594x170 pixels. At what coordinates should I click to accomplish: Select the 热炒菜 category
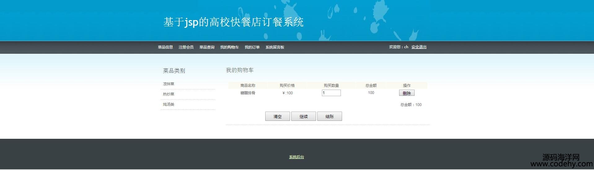click(x=169, y=94)
